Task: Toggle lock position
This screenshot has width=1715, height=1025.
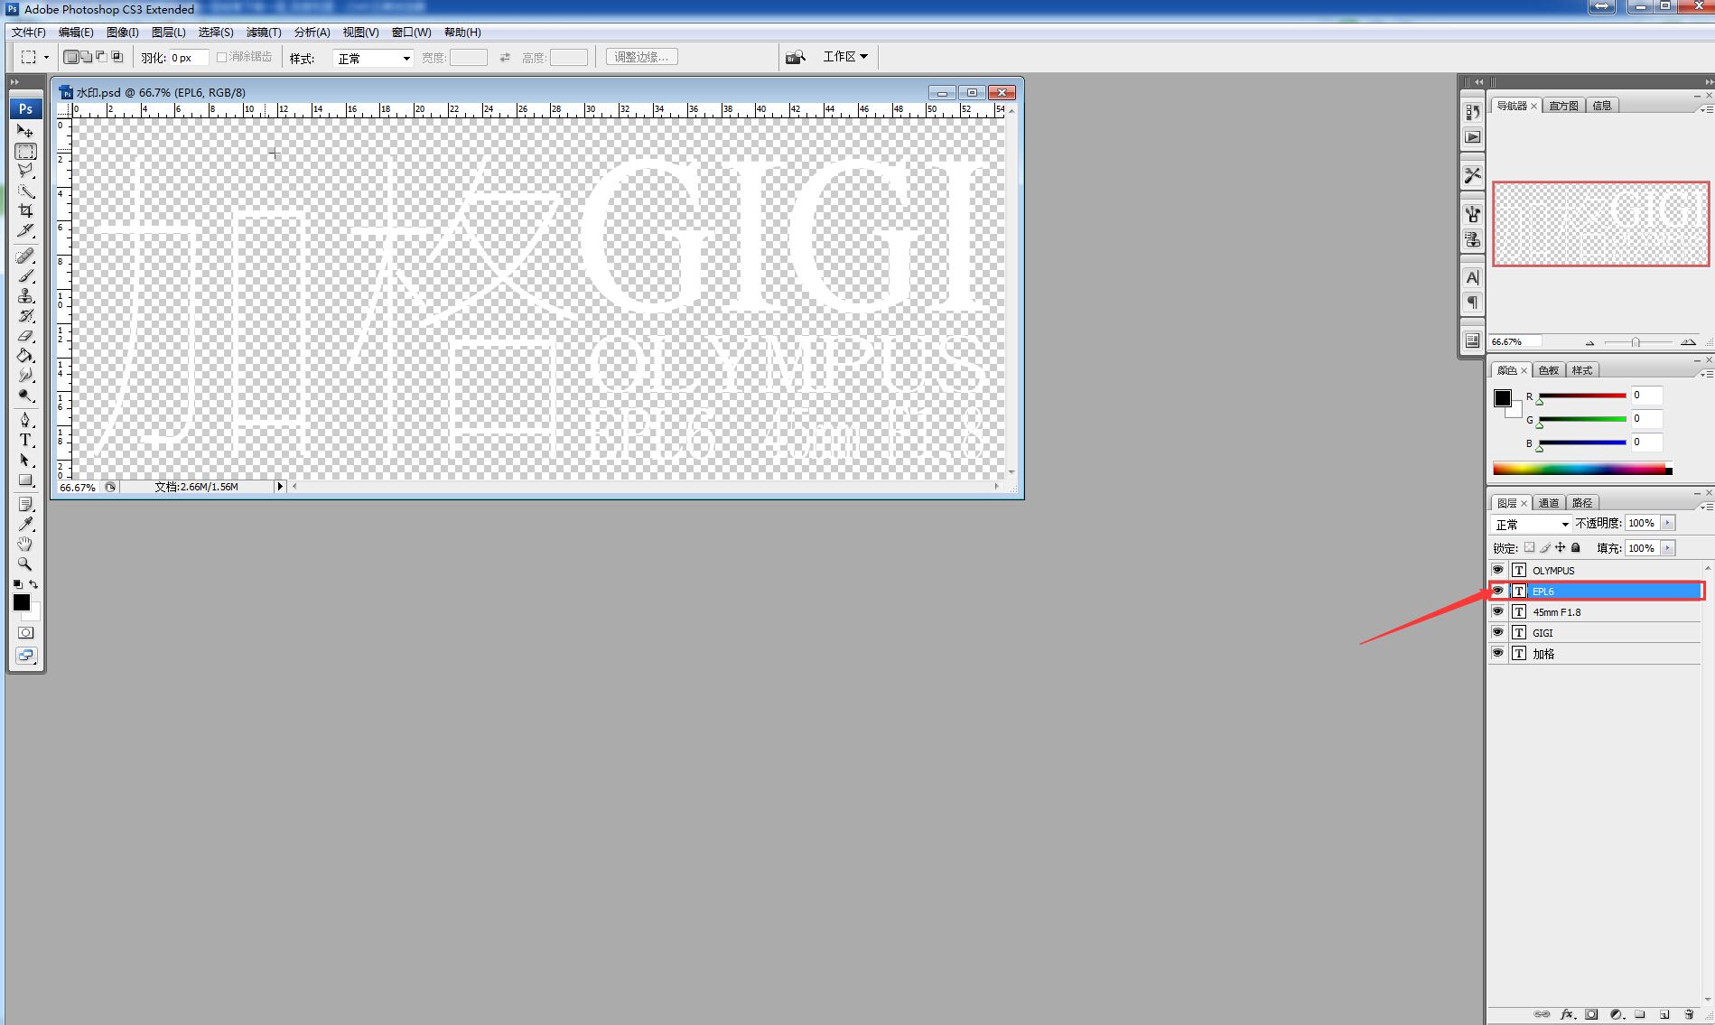Action: point(1560,547)
